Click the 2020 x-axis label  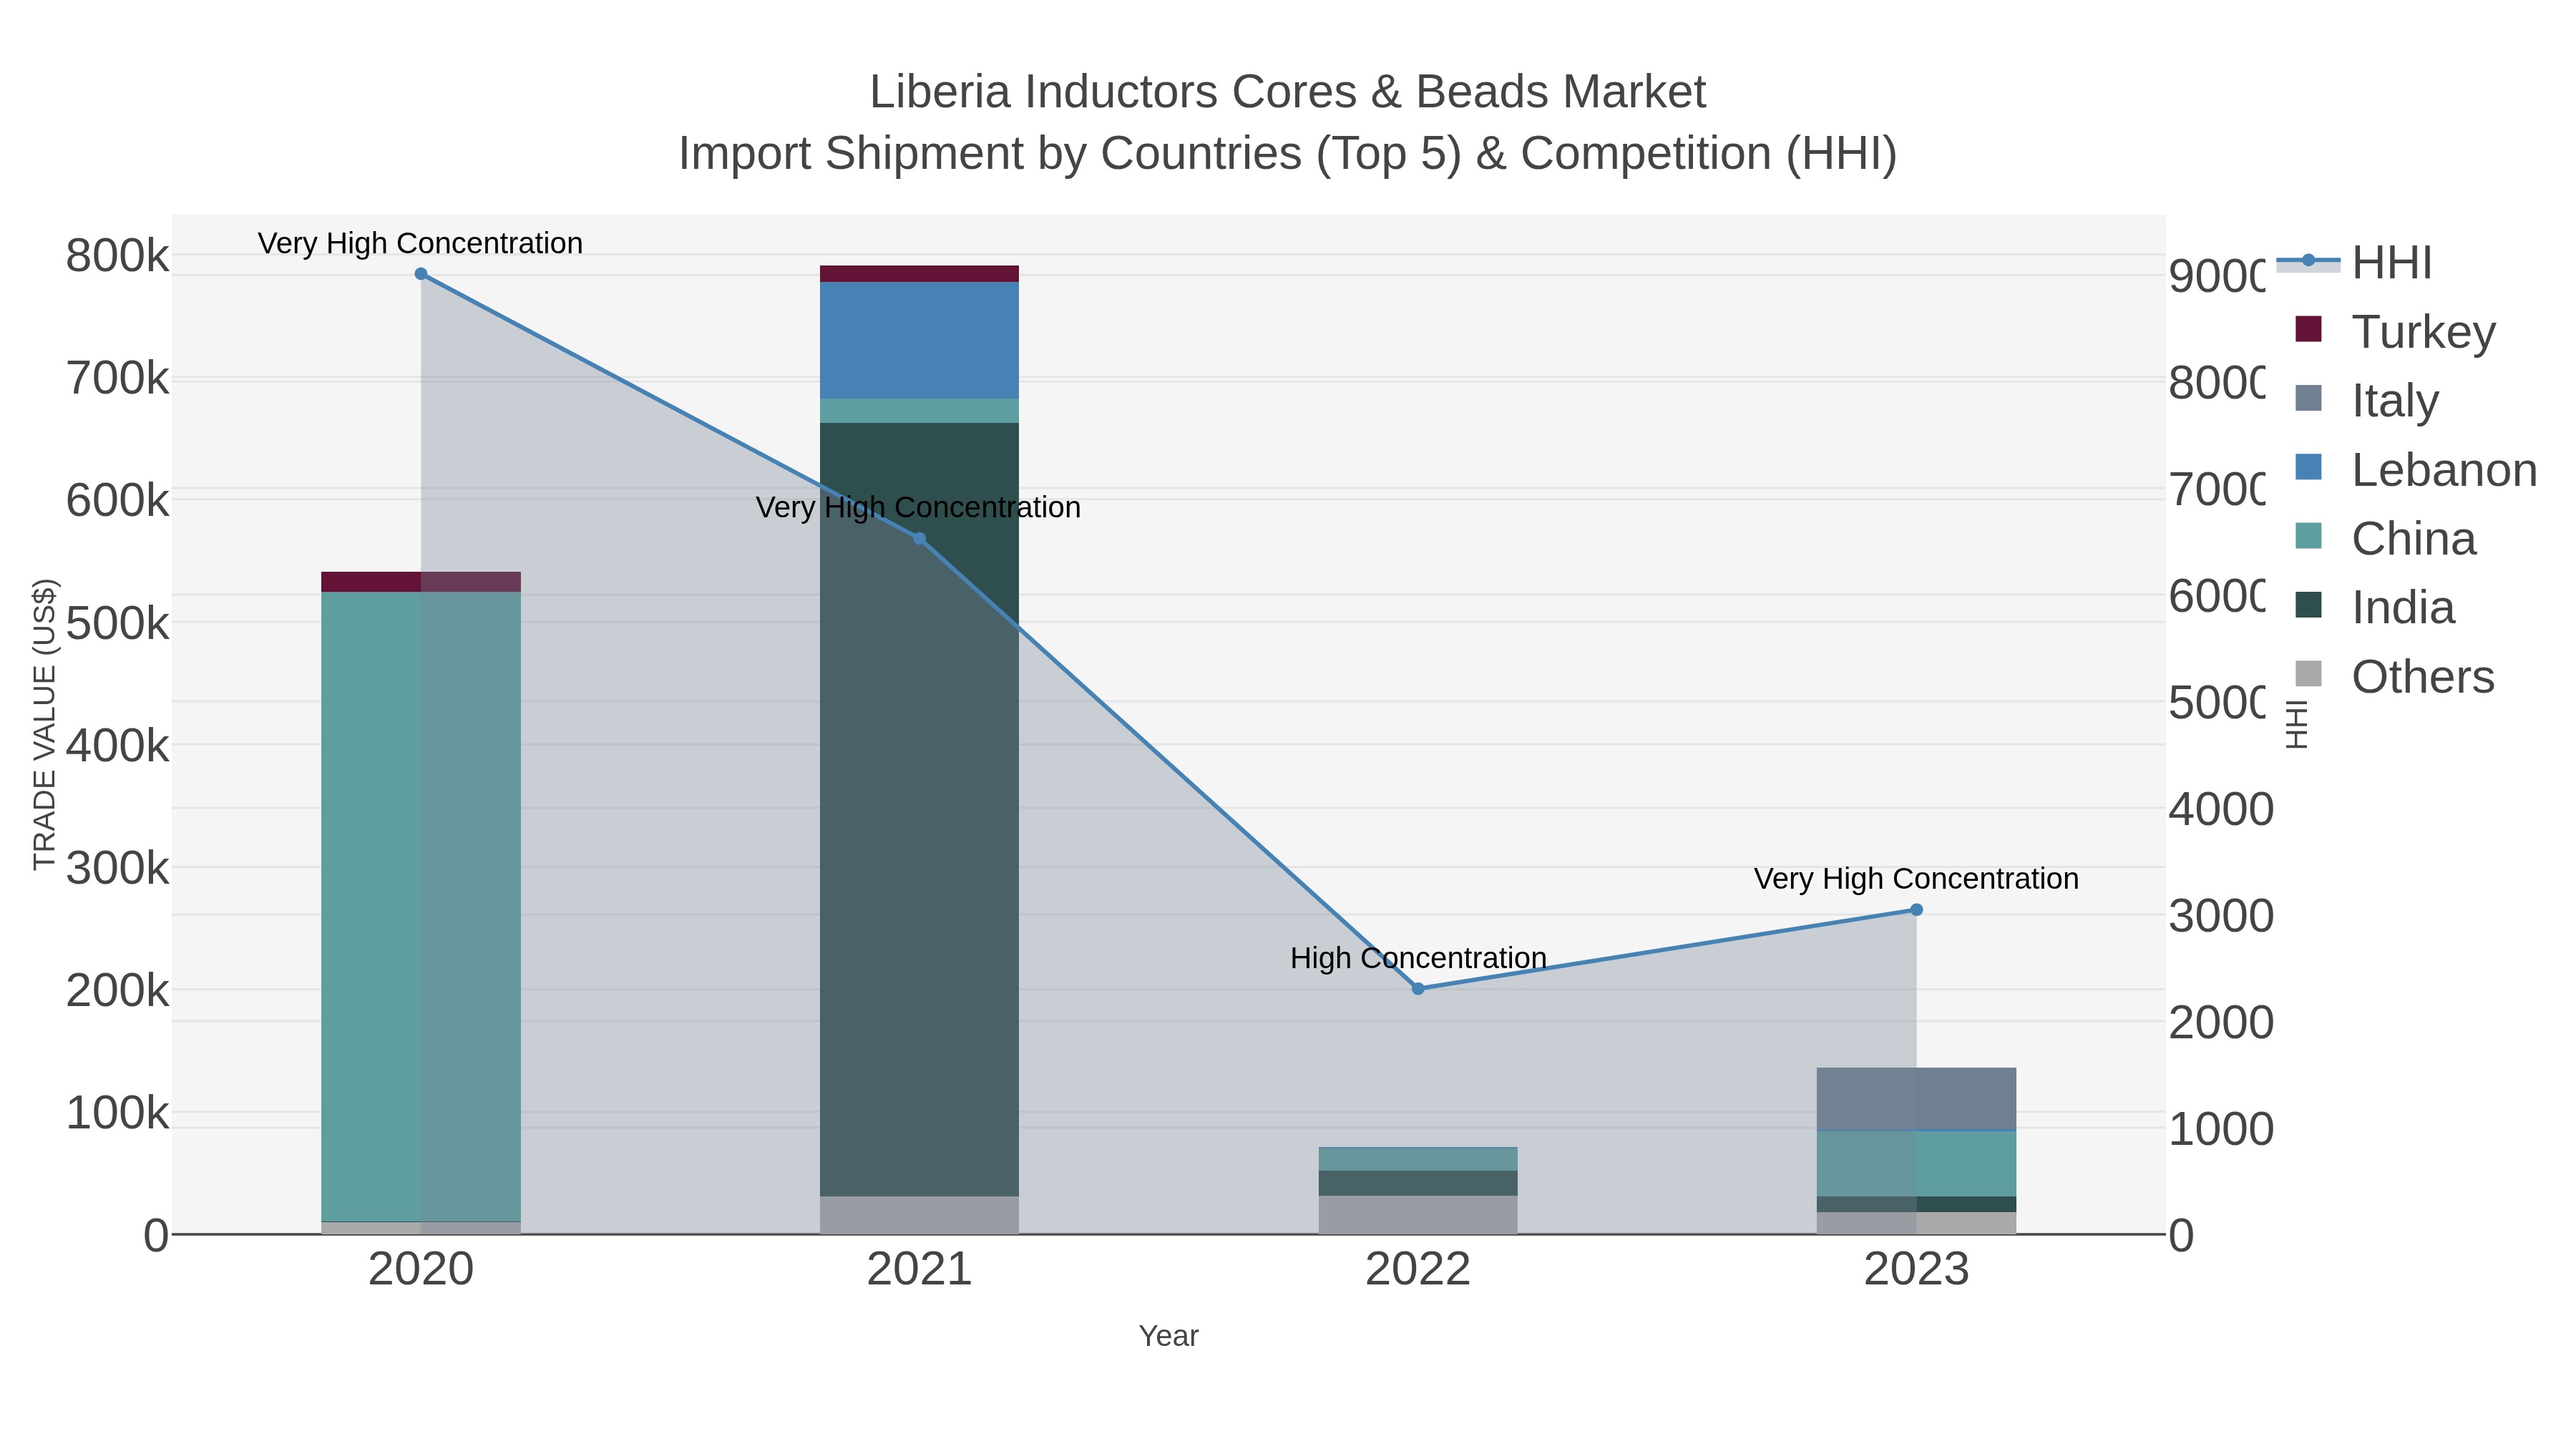[x=421, y=1270]
